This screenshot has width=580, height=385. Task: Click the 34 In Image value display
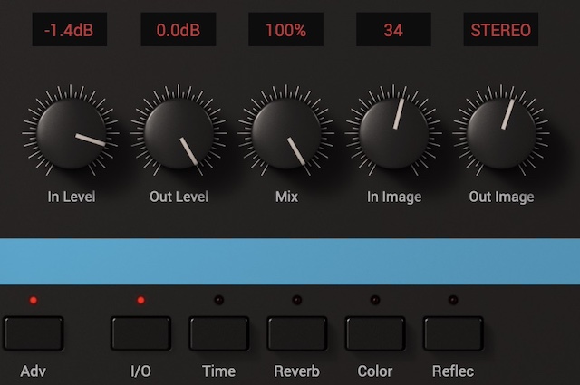(393, 30)
